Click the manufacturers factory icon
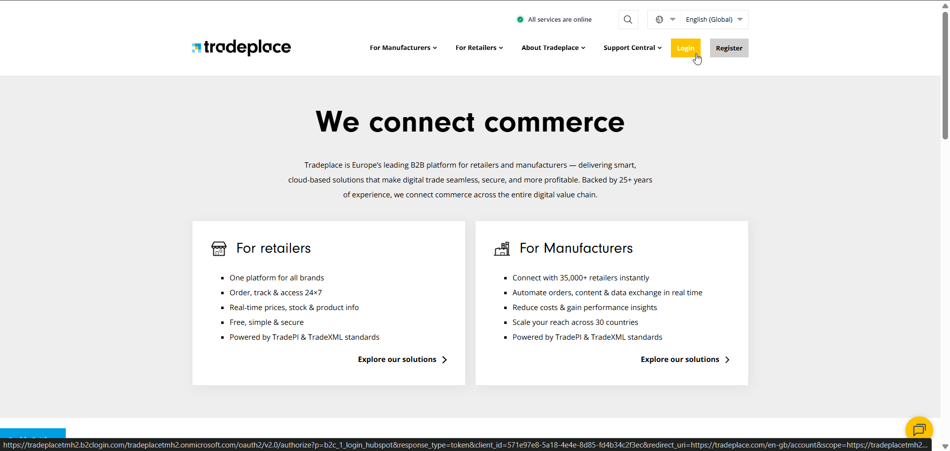 coord(502,248)
